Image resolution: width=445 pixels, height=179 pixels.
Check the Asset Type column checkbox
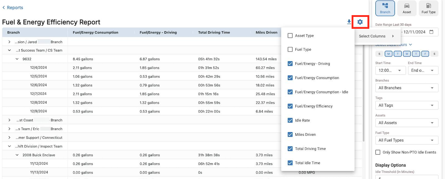coord(290,36)
